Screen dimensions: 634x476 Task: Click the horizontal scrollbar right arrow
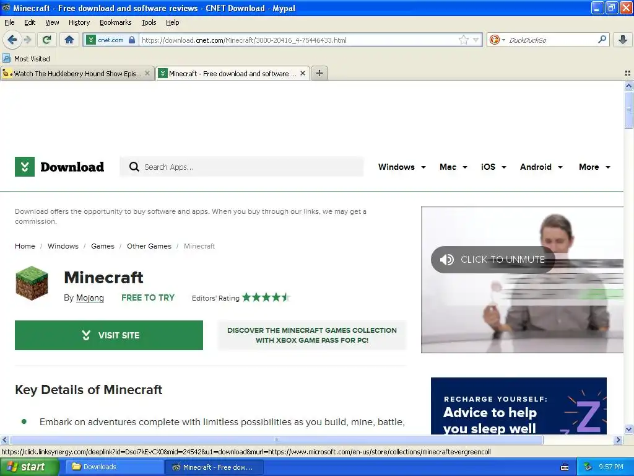tap(618, 439)
